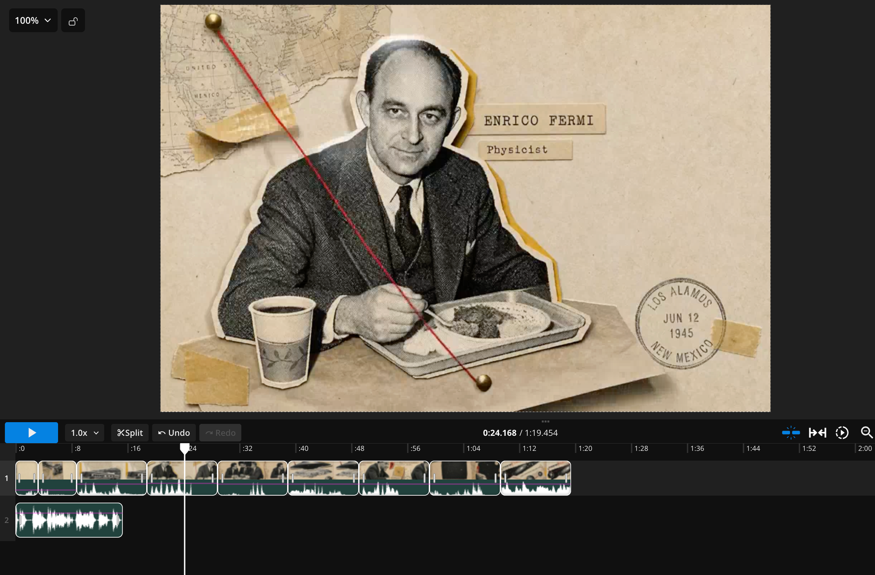Select the sixth clip starting near :40
875x575 pixels.
coord(323,478)
